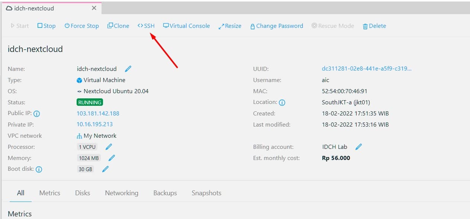Click the public IP 103.181.142.188 link
The width and height of the screenshot is (470, 219).
[98, 114]
